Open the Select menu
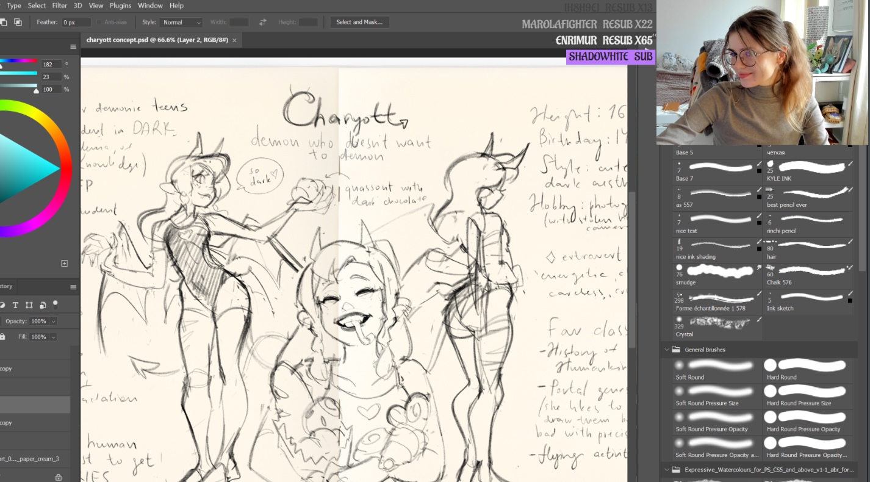Viewport: 870px width, 482px height. 37,5
